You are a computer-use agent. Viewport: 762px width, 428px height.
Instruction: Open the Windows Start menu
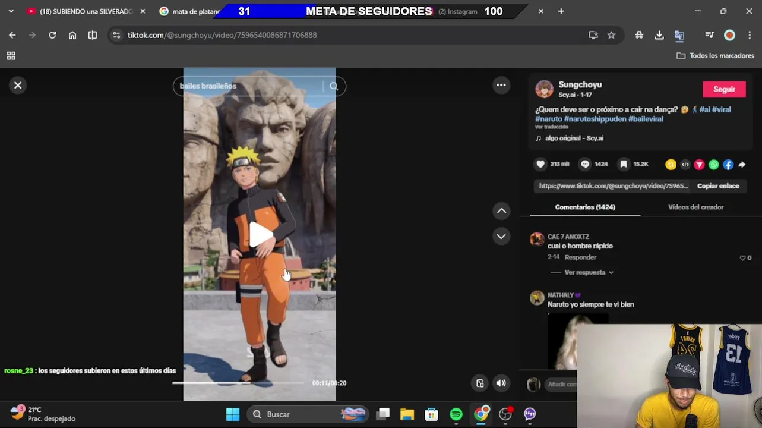pyautogui.click(x=233, y=414)
